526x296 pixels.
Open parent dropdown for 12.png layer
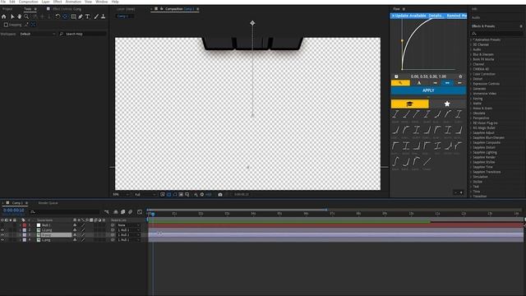pyautogui.click(x=128, y=230)
